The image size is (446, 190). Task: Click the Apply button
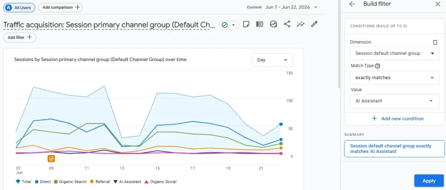[x=429, y=181]
